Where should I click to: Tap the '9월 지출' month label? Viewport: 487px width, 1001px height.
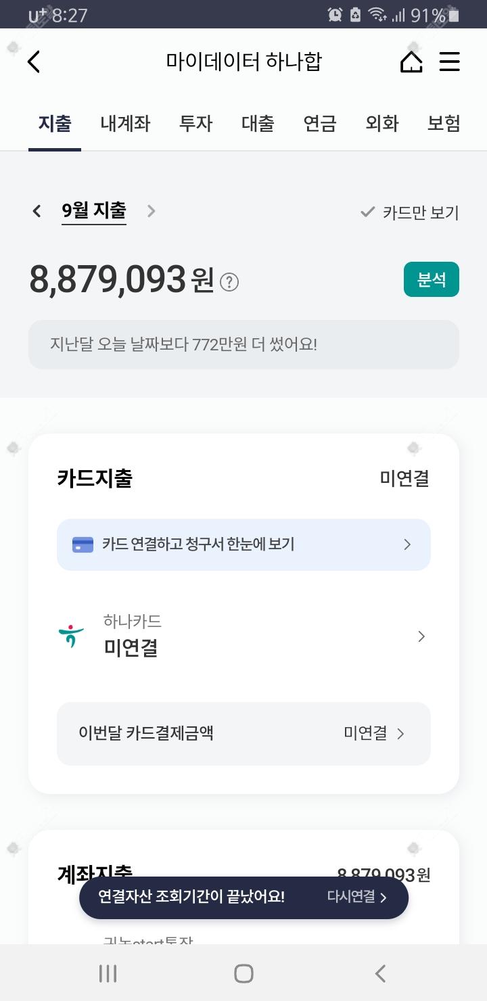pyautogui.click(x=94, y=211)
